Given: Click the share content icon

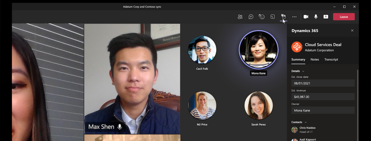Looking at the screenshot, I should (326, 17).
